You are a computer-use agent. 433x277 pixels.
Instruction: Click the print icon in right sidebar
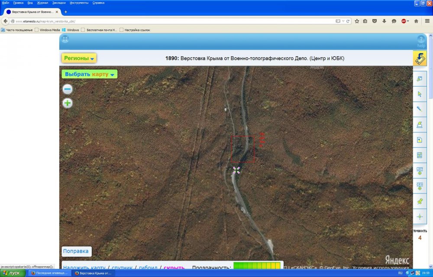click(x=419, y=125)
